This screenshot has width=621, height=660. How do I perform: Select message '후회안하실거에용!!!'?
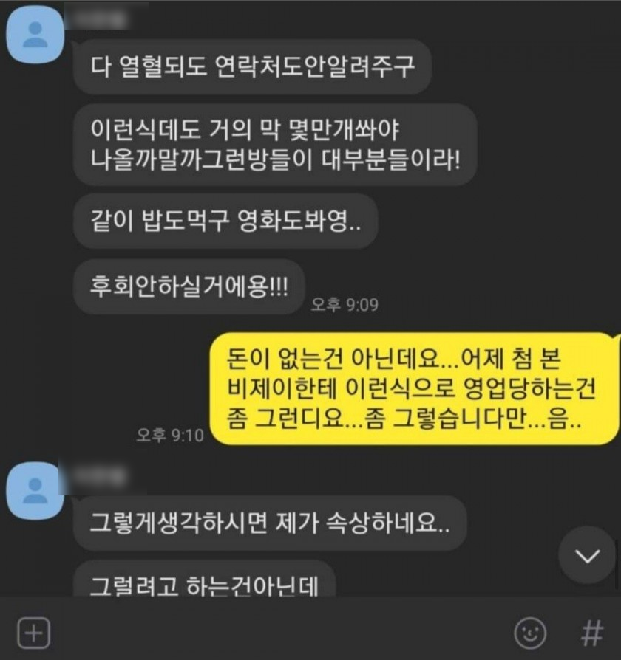point(189,286)
